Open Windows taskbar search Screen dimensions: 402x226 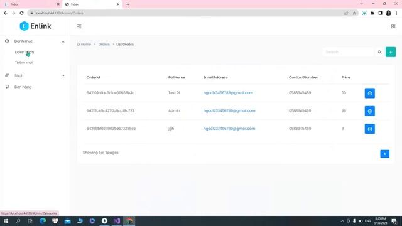click(18, 221)
